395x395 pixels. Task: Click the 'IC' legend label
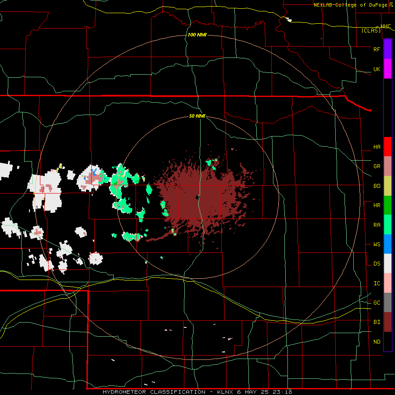tap(377, 284)
